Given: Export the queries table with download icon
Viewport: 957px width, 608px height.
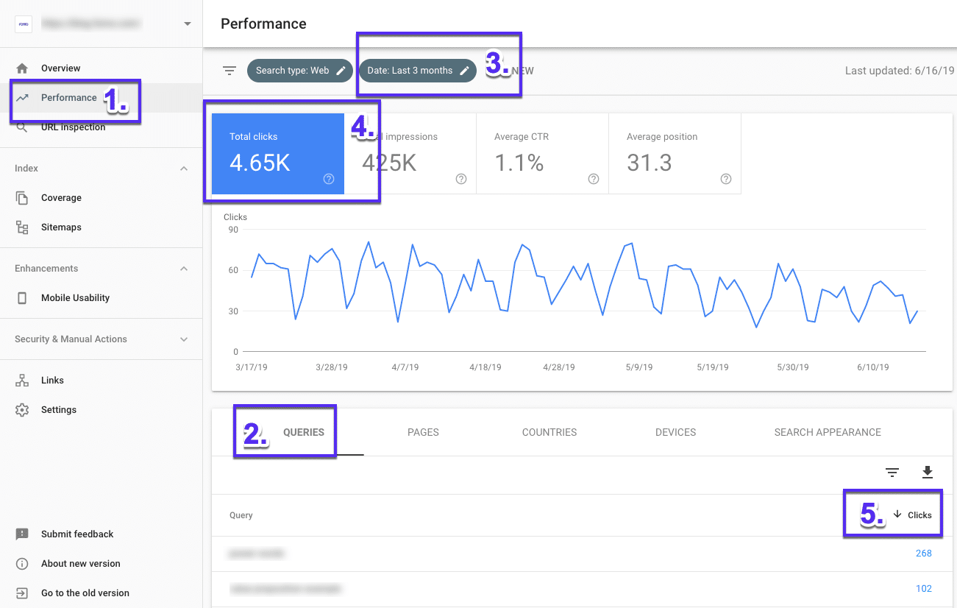Looking at the screenshot, I should coord(928,472).
